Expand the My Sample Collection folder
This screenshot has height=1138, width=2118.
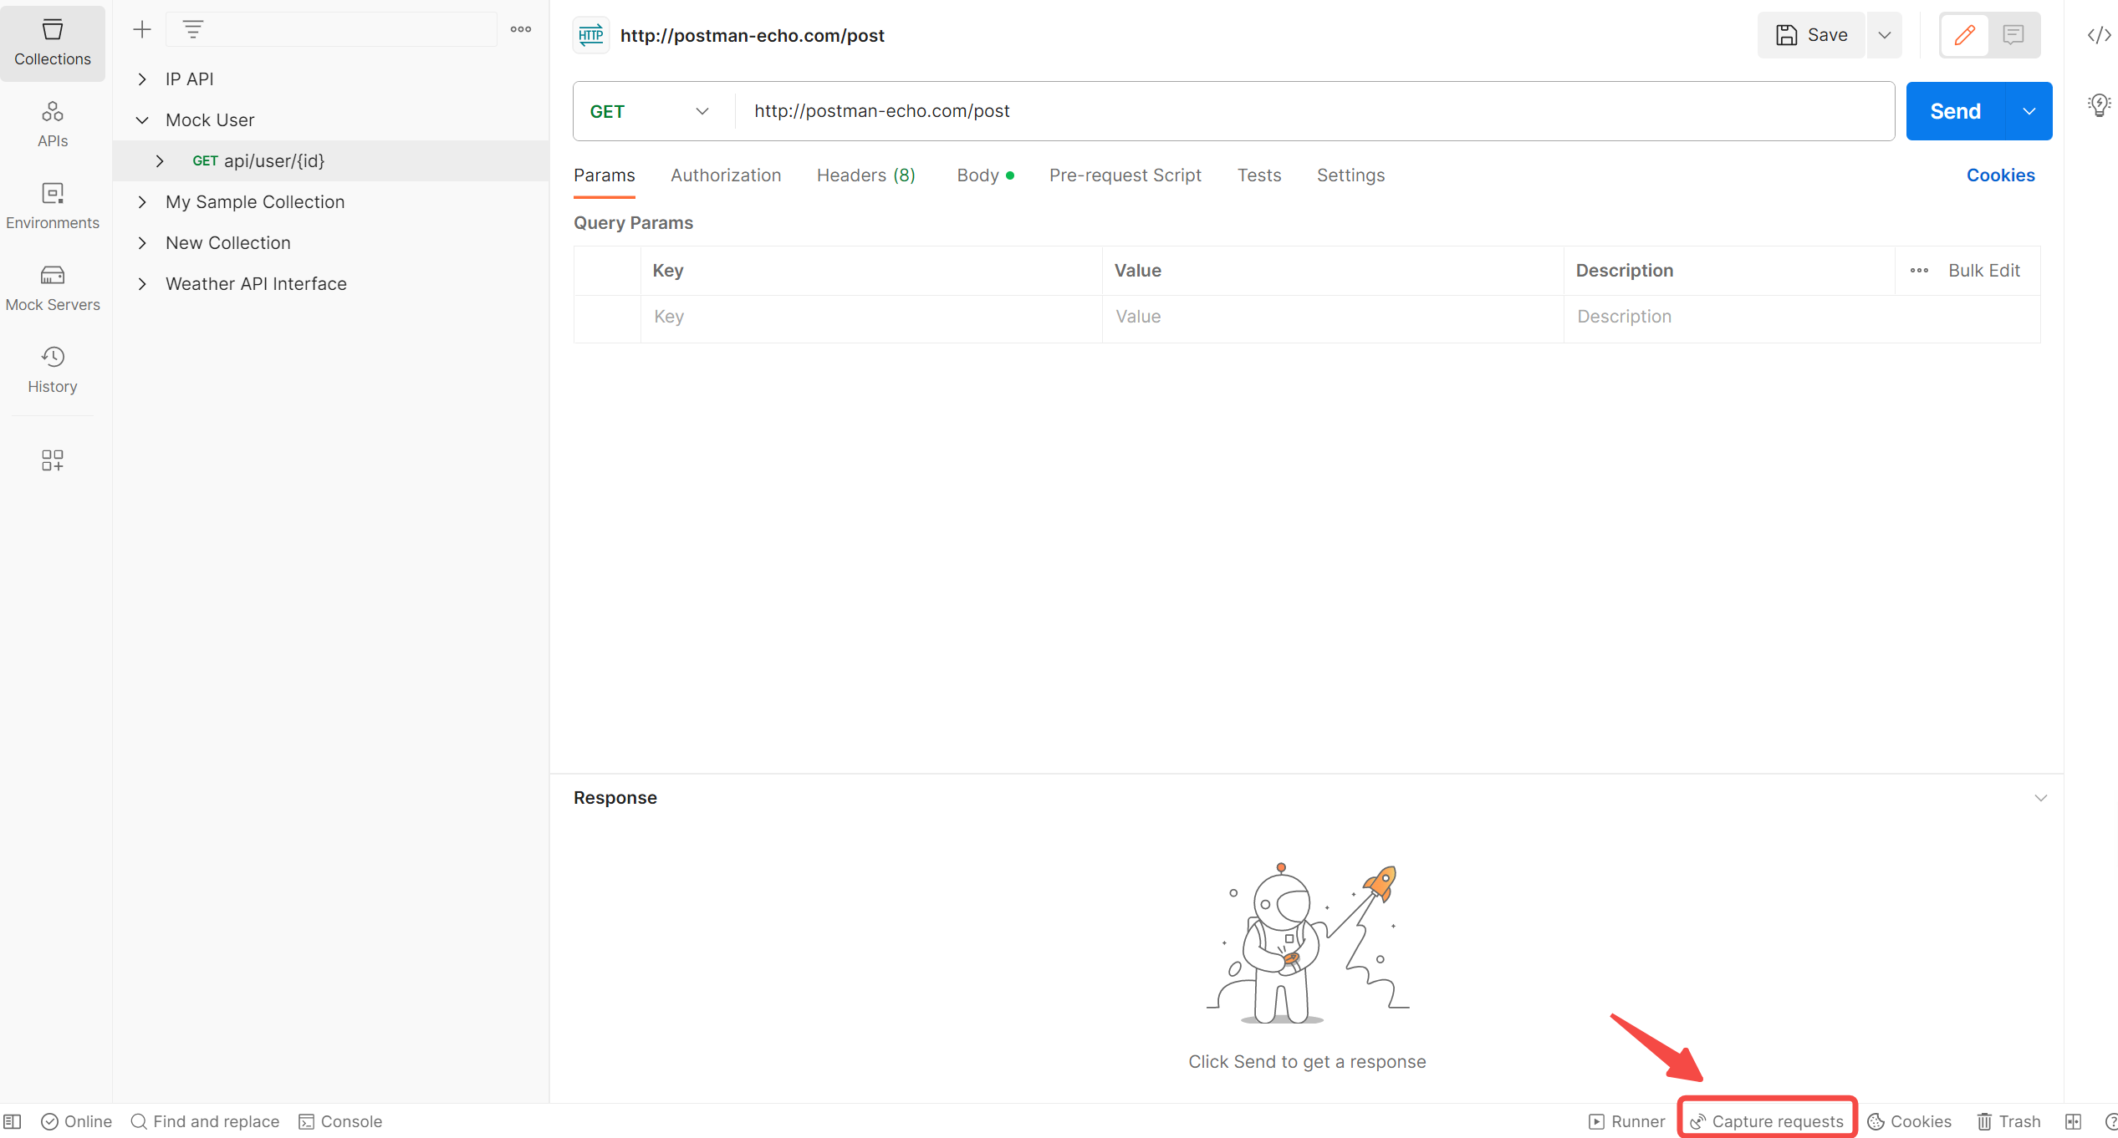point(142,202)
